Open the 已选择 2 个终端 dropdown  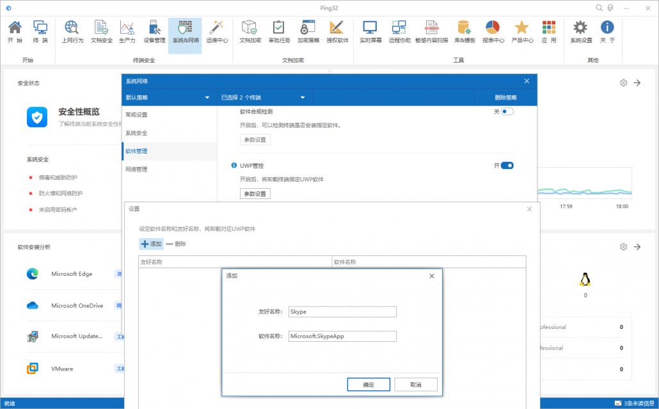point(263,98)
